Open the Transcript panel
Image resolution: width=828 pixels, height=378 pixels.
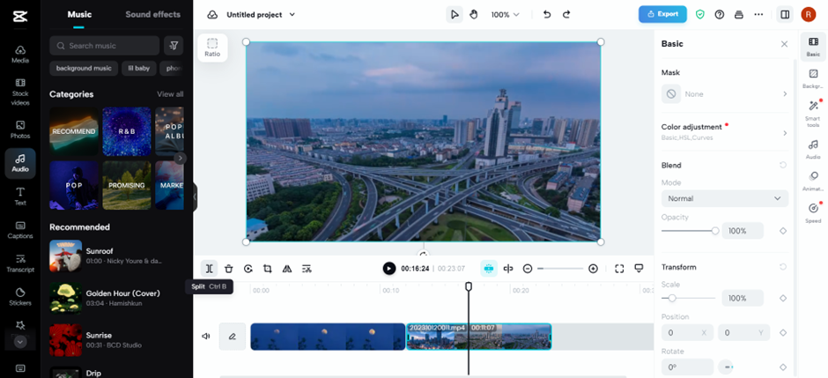pos(20,263)
